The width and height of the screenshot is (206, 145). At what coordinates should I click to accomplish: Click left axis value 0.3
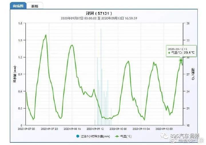[20, 108]
